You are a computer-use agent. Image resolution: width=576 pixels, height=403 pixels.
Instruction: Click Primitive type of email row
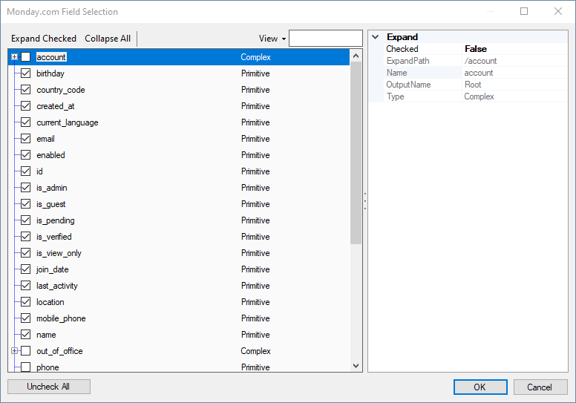point(255,139)
